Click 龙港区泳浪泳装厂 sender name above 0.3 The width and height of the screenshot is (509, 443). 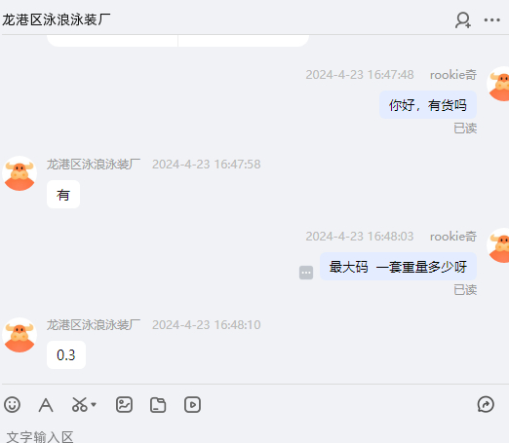click(94, 325)
